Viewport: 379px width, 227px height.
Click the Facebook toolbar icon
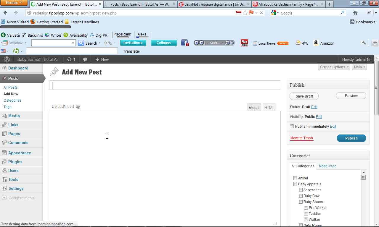point(185,43)
